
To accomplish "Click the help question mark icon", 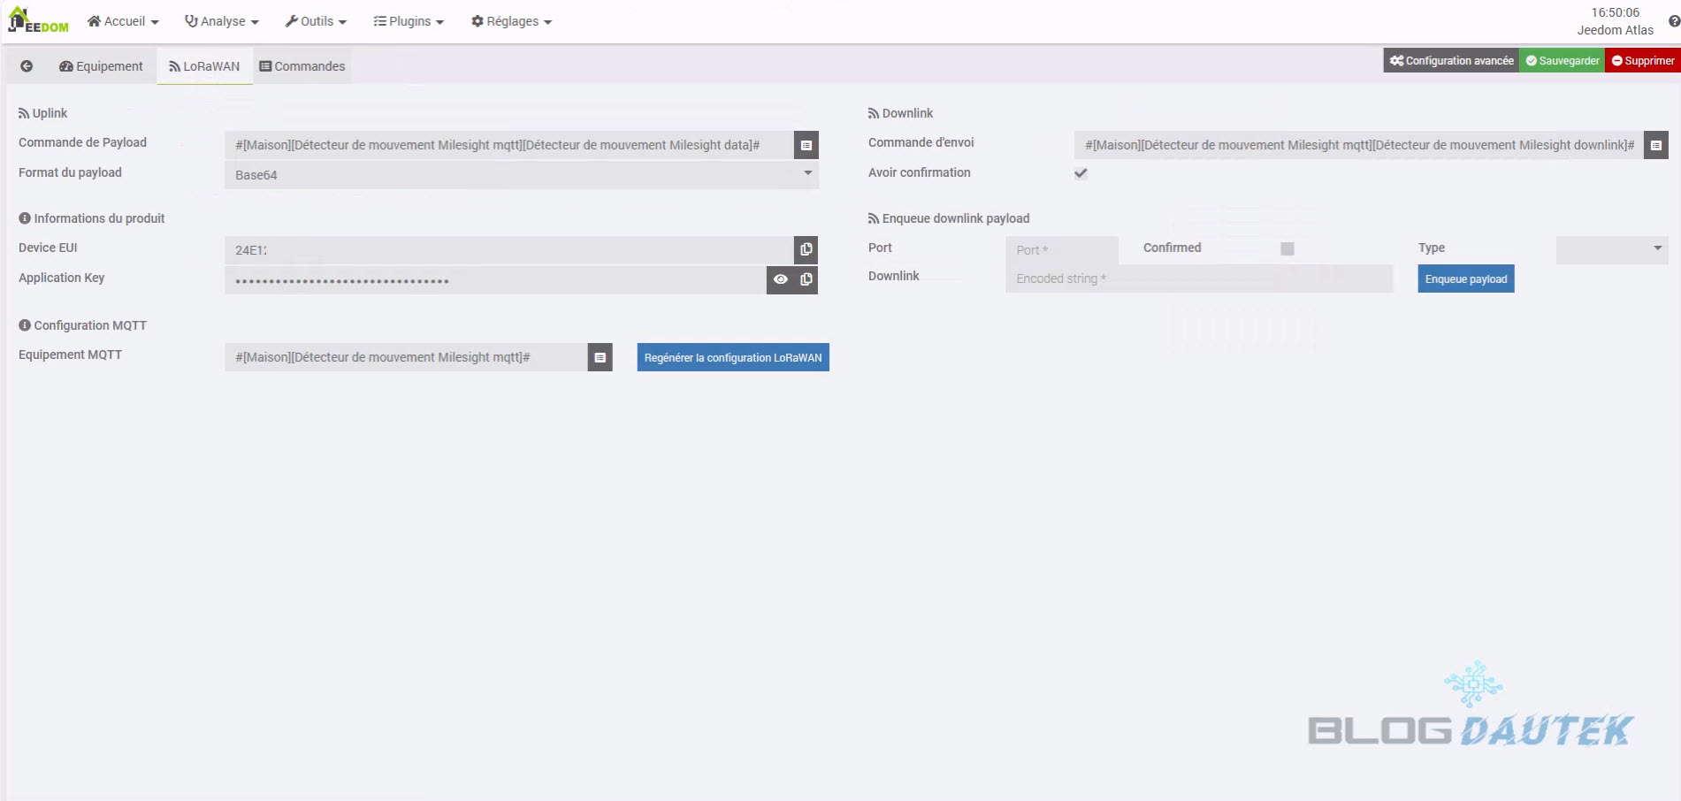I will [1673, 21].
